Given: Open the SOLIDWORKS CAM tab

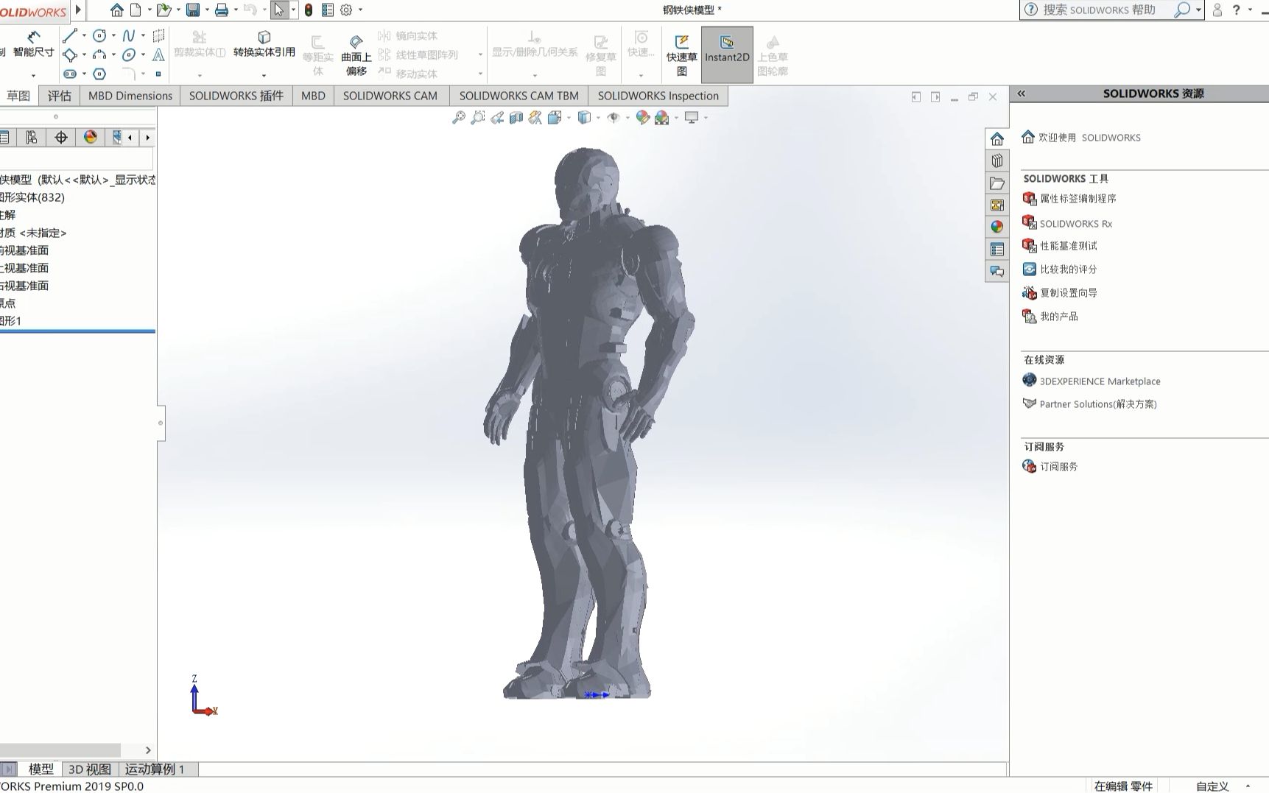Looking at the screenshot, I should click(390, 96).
